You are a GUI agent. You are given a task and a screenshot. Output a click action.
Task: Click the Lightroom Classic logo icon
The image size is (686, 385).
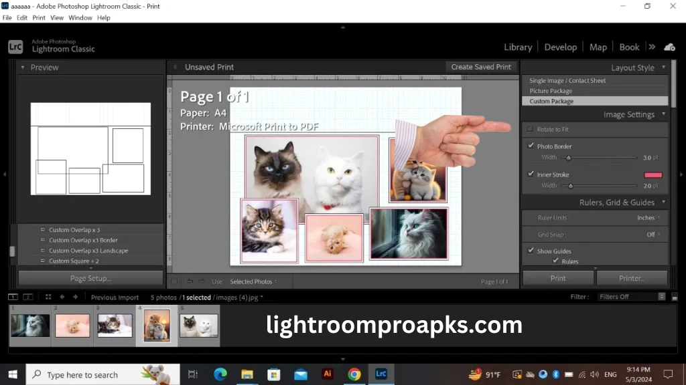click(x=14, y=47)
